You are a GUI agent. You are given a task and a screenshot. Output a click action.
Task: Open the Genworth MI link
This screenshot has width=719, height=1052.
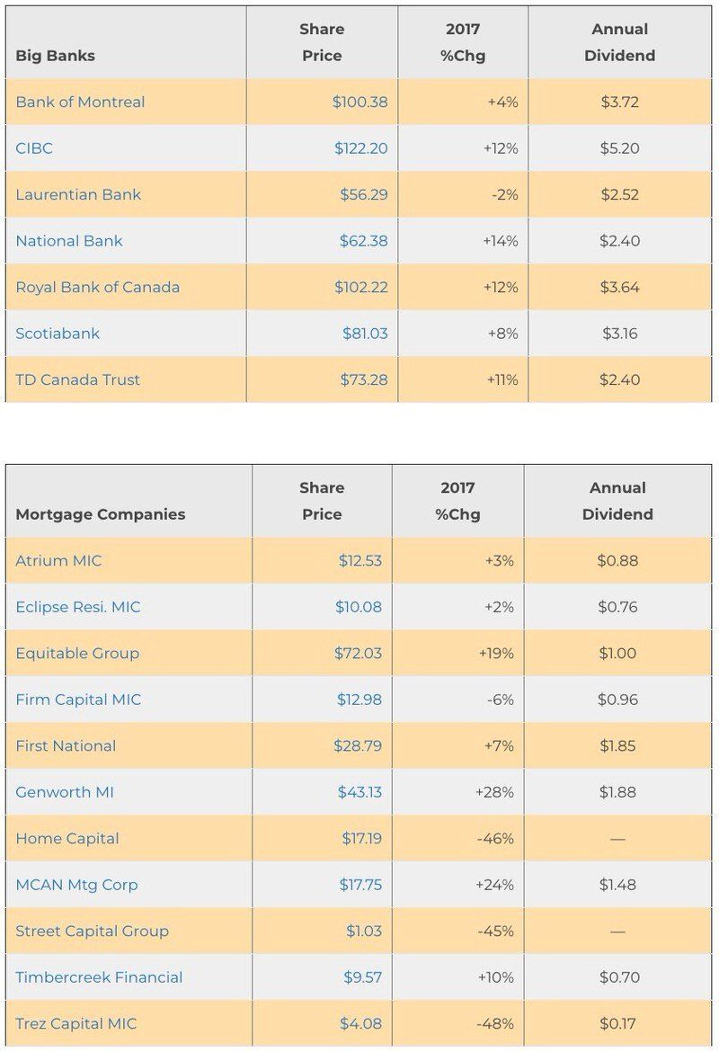point(65,791)
